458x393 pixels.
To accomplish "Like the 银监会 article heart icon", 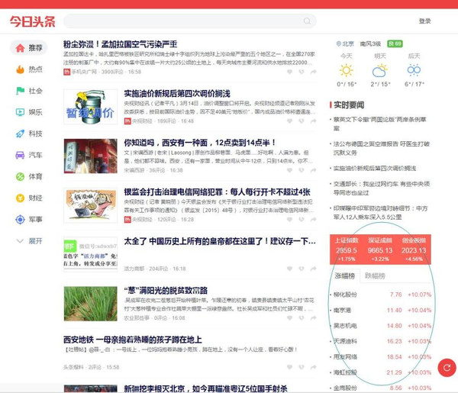I will click(x=289, y=219).
